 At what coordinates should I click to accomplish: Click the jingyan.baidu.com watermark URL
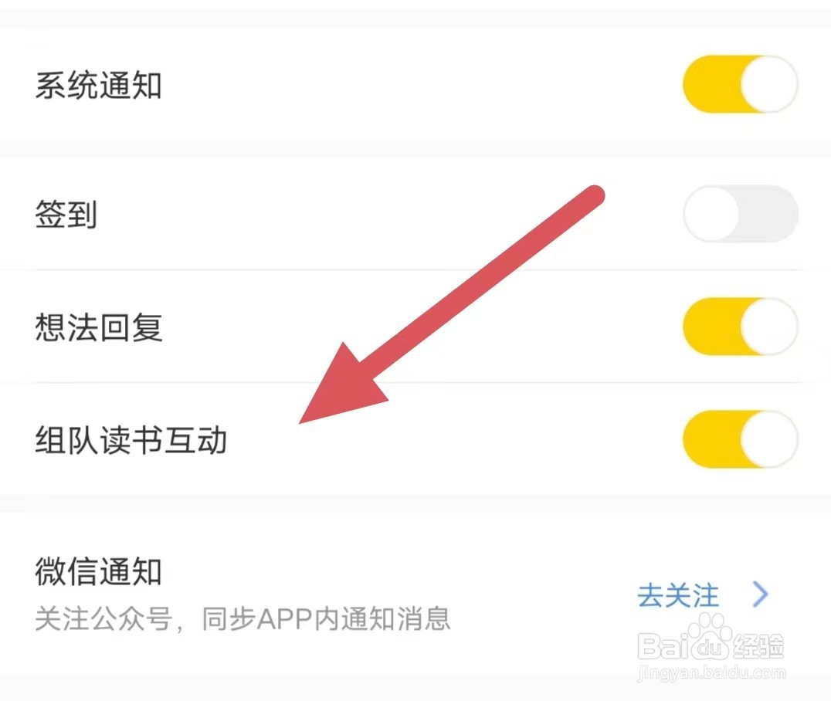pos(711,673)
